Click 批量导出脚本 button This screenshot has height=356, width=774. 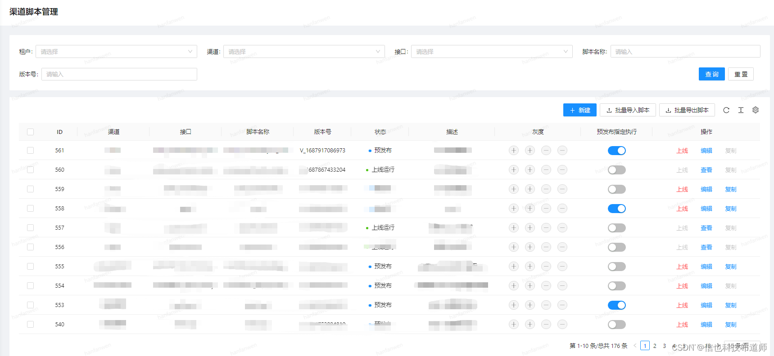(x=687, y=110)
